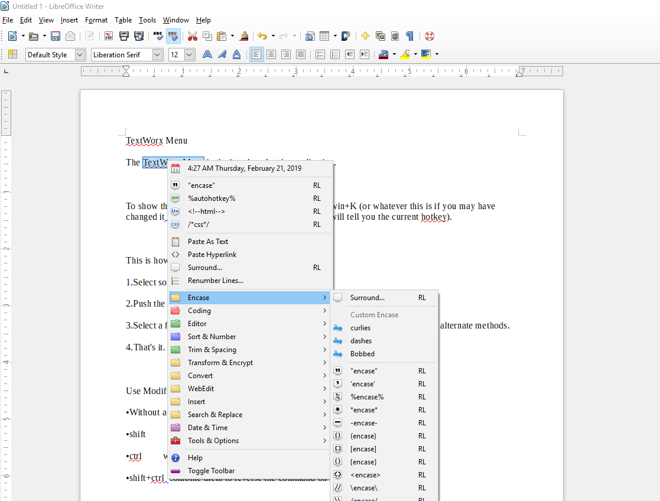Open the Insert menu in the menu bar
Screen dimensions: 660x501
(69, 19)
